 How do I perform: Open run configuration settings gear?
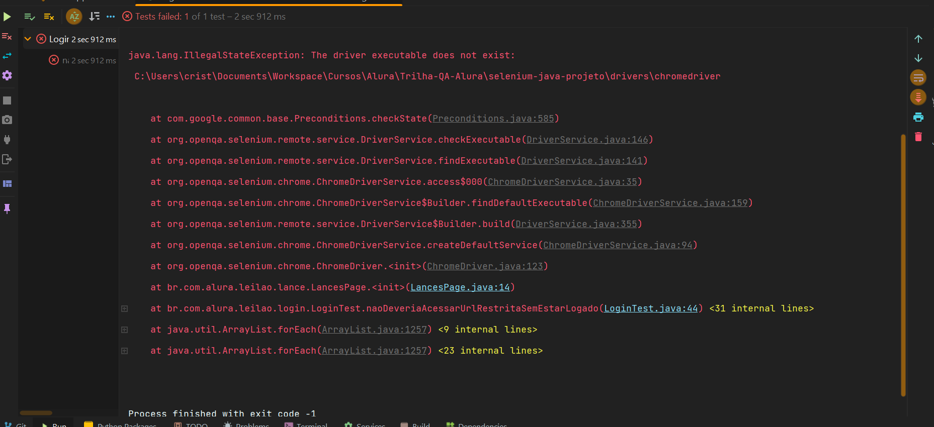click(x=7, y=75)
